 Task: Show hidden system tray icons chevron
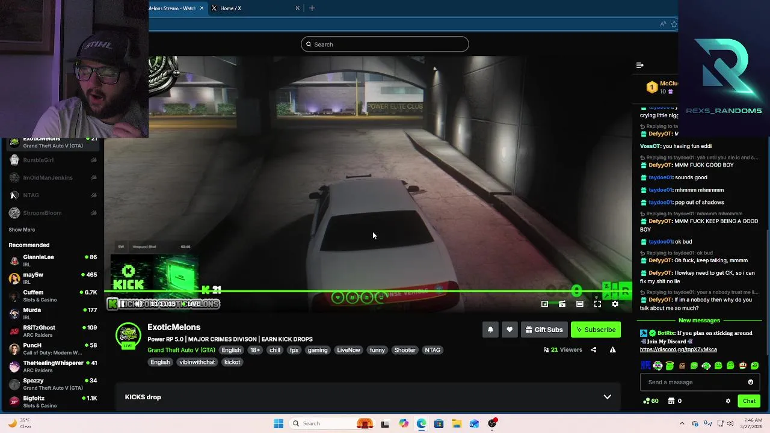(x=681, y=423)
